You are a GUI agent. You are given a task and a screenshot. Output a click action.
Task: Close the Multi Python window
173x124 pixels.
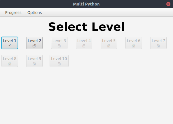click(x=168, y=4)
